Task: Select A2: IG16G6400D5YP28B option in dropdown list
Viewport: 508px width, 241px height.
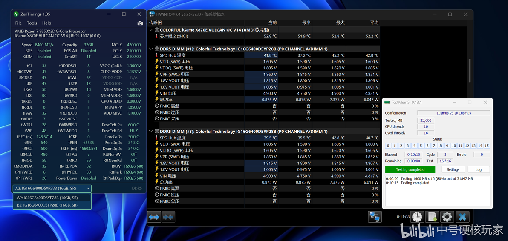Action: point(52,198)
